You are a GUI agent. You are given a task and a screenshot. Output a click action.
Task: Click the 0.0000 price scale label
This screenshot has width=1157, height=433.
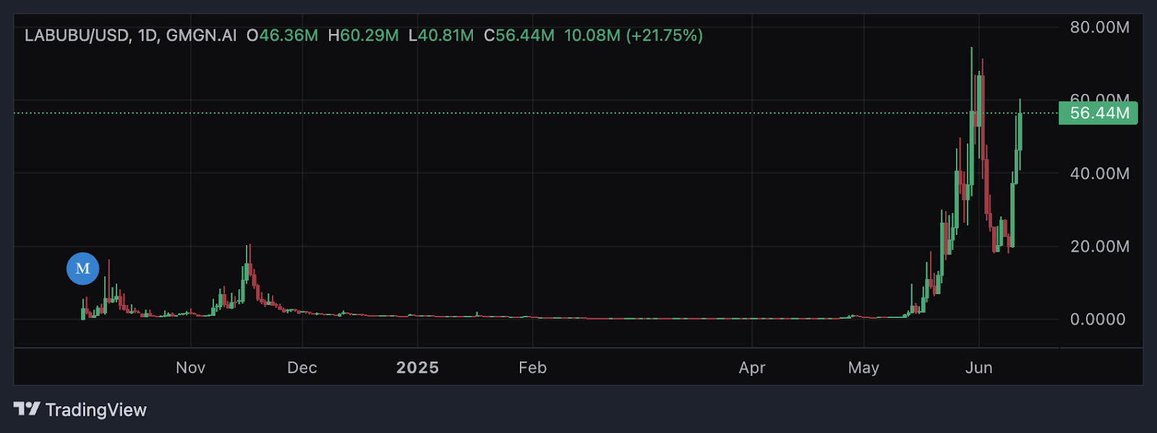(x=1098, y=320)
